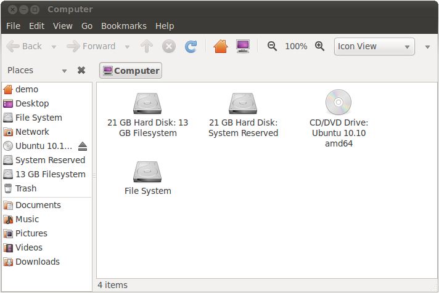
Task: Open Downloads in the sidebar
Action: pos(37,262)
